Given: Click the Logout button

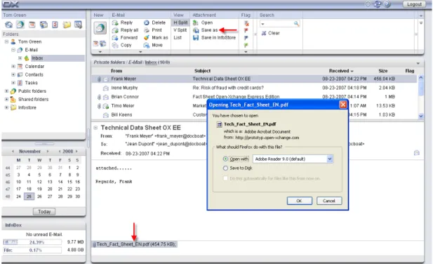Looking at the screenshot, I should click(x=414, y=4).
